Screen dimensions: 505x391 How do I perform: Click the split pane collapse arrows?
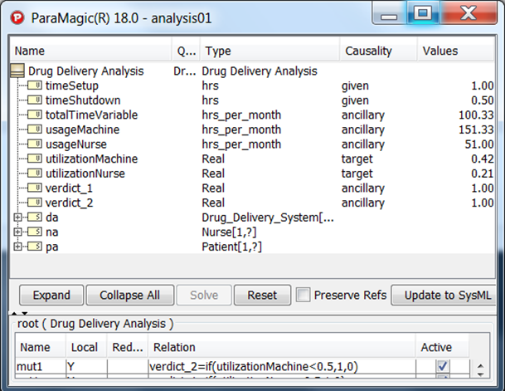(x=19, y=313)
